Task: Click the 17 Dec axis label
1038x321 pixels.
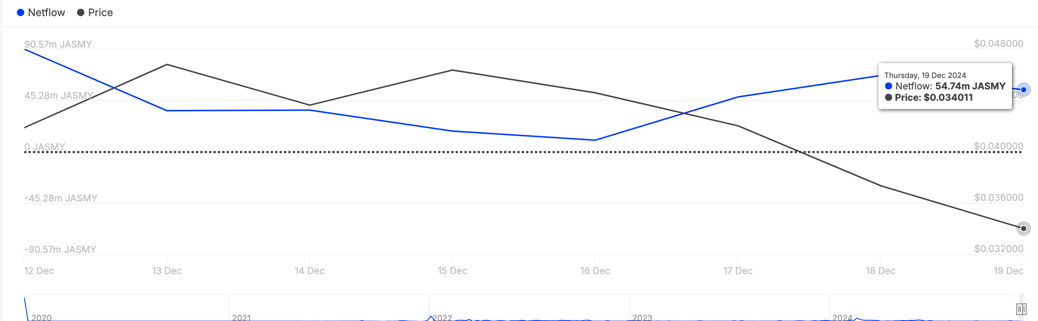Action: tap(738, 271)
